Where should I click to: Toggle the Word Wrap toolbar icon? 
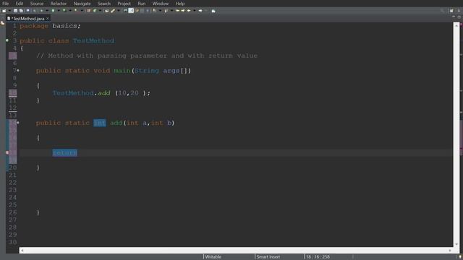pyautogui.click(x=137, y=11)
